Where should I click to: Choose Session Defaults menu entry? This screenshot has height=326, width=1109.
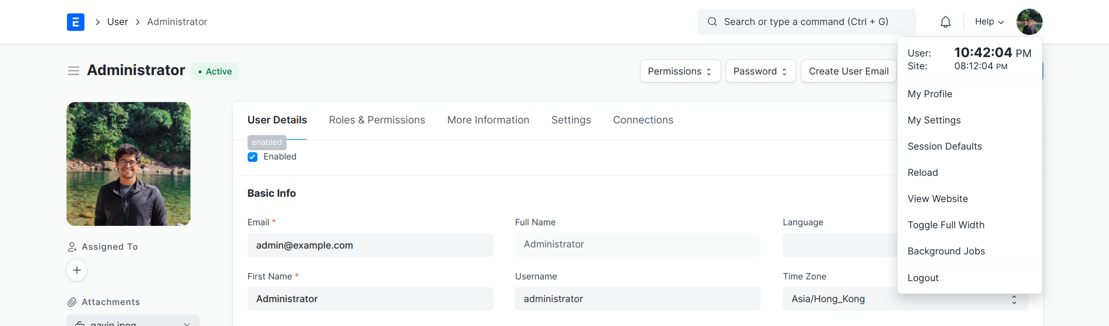click(970, 146)
